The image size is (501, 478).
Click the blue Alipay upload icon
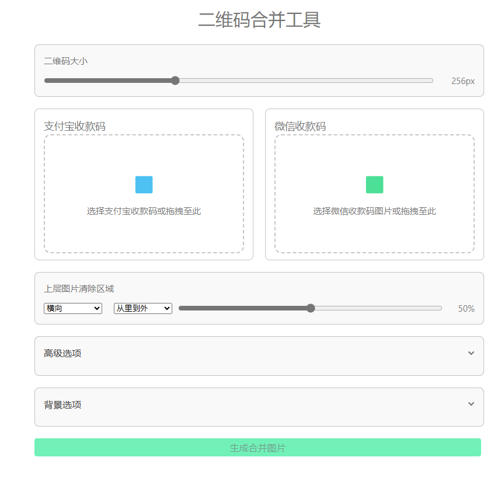coord(144,184)
